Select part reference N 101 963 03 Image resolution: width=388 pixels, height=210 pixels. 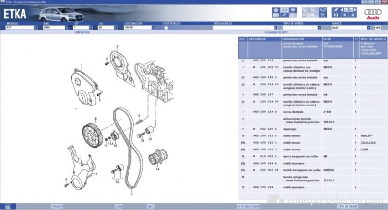coord(265,67)
